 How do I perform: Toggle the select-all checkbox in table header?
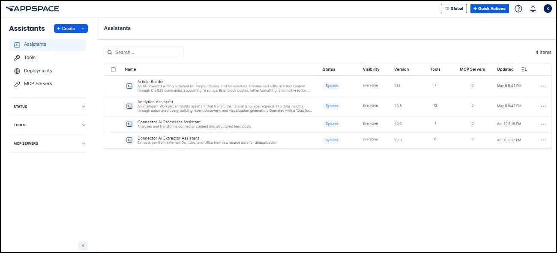pos(113,69)
